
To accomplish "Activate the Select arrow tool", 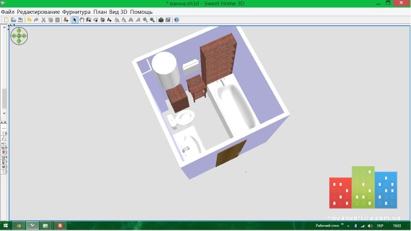I will tap(75, 20).
